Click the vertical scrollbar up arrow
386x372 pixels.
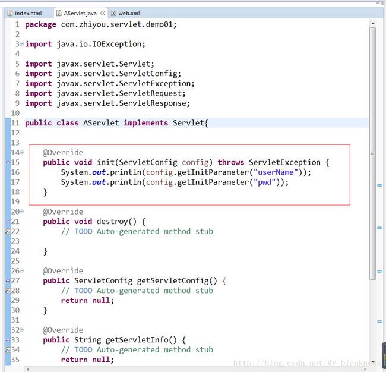[373, 23]
